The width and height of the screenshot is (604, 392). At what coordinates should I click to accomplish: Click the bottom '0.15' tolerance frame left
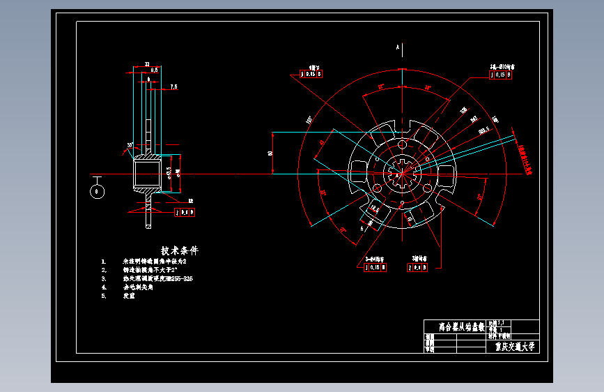375,267
